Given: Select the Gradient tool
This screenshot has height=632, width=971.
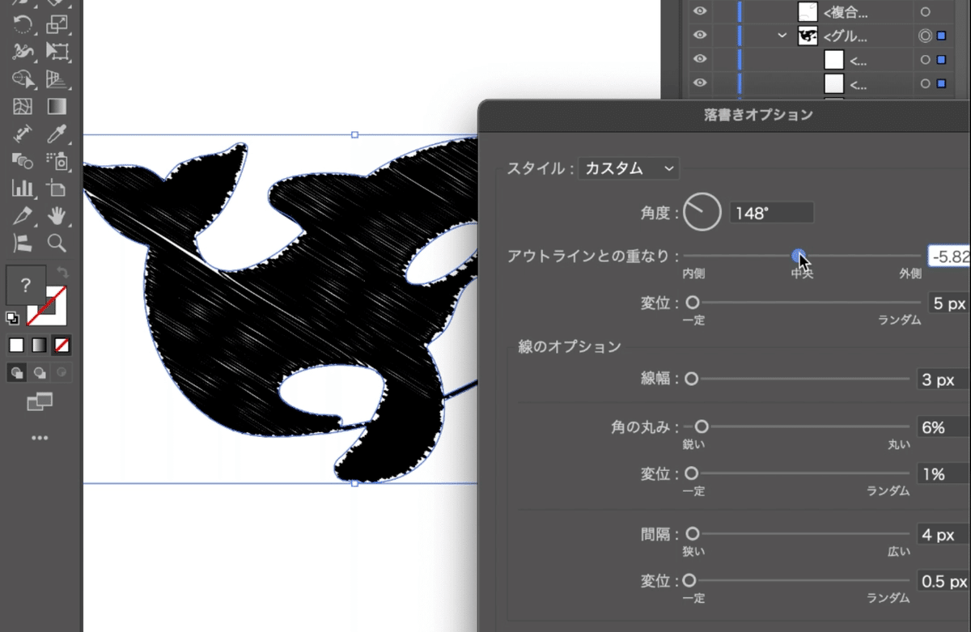Looking at the screenshot, I should 56,106.
